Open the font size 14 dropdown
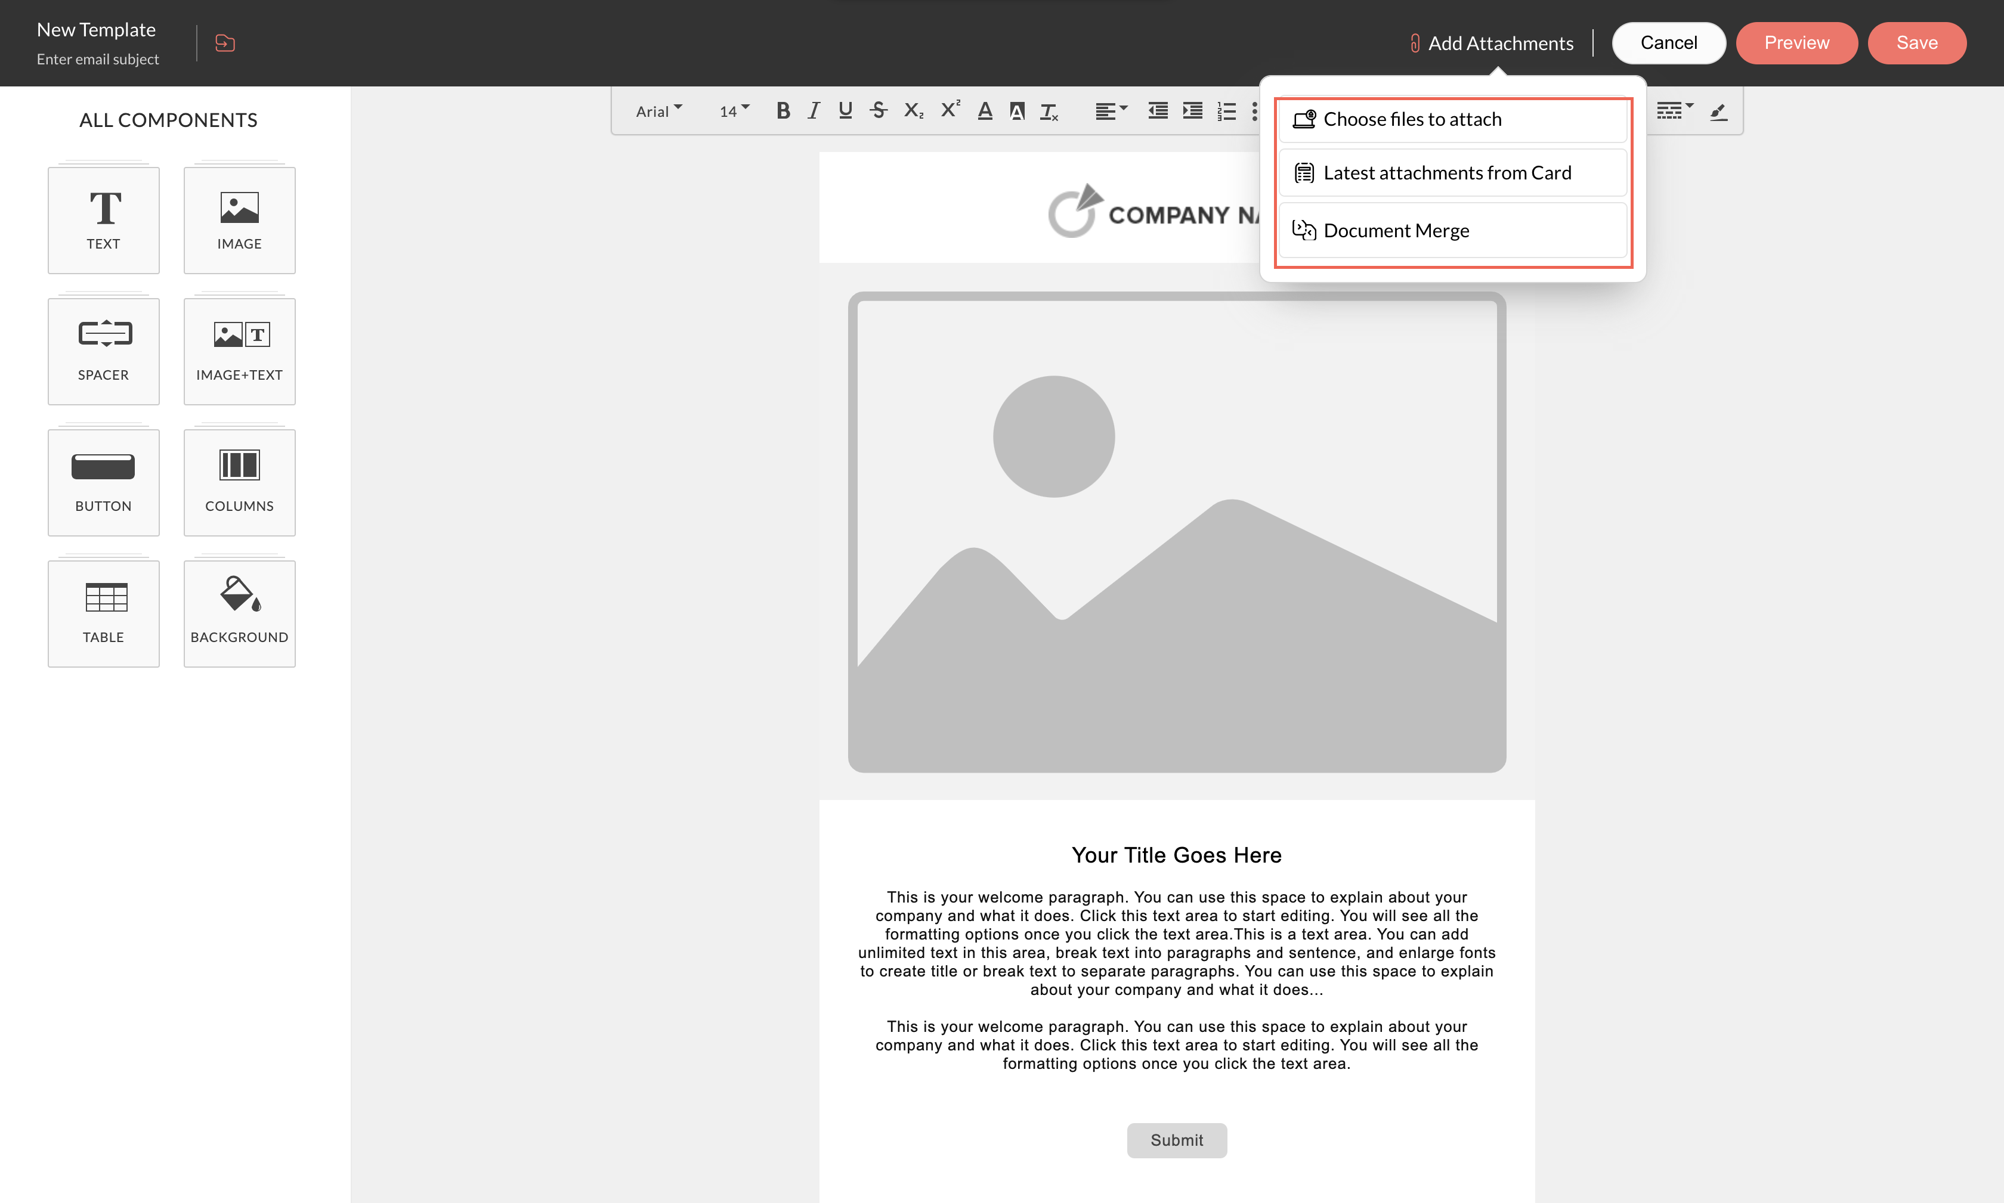 734,111
